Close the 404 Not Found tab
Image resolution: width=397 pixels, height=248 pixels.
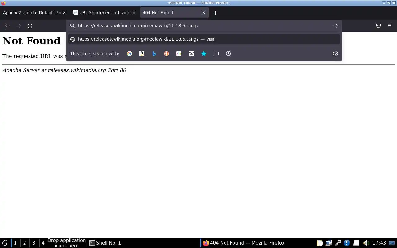tap(204, 13)
